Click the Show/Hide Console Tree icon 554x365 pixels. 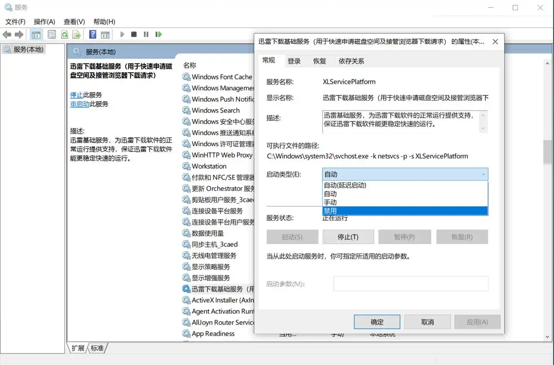click(36, 34)
